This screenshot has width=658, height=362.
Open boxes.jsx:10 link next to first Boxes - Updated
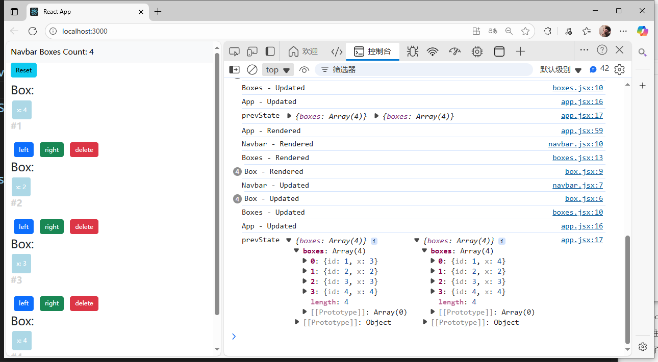click(x=577, y=88)
